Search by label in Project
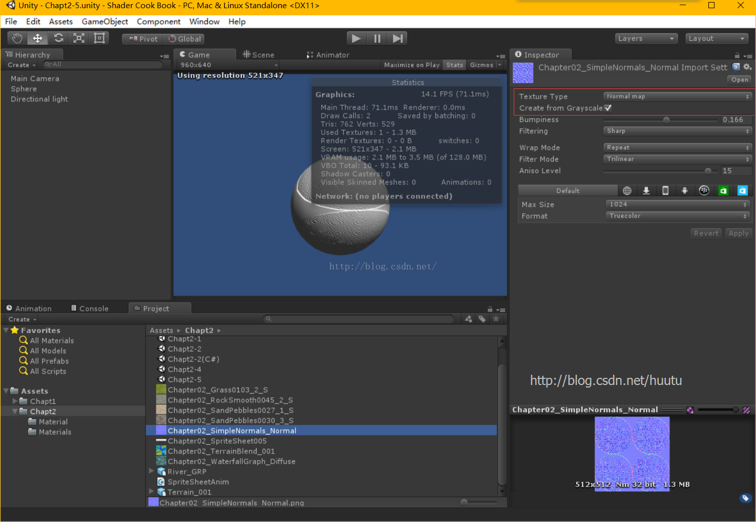Viewport: 756px width, 522px height. (482, 319)
